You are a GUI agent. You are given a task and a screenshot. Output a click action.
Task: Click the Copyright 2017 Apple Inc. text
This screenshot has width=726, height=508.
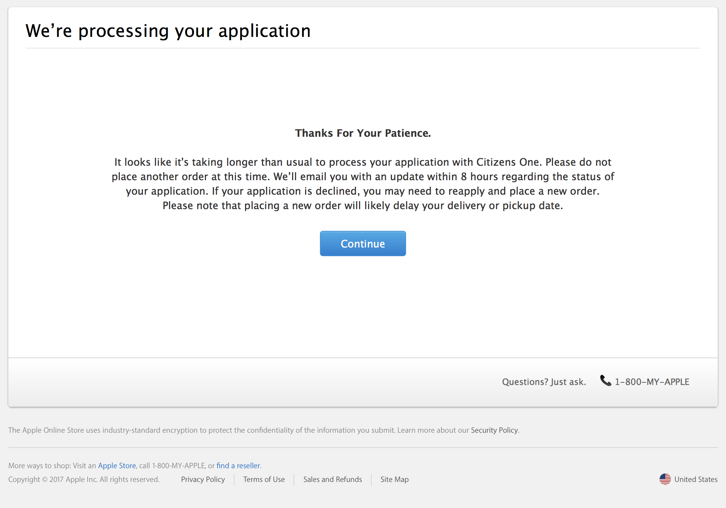click(84, 479)
